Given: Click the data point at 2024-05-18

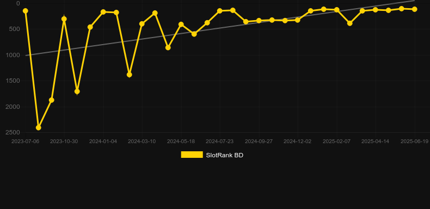Looking at the screenshot, I should [181, 24].
